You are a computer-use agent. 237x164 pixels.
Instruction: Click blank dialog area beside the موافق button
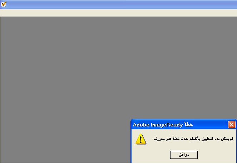[216, 155]
